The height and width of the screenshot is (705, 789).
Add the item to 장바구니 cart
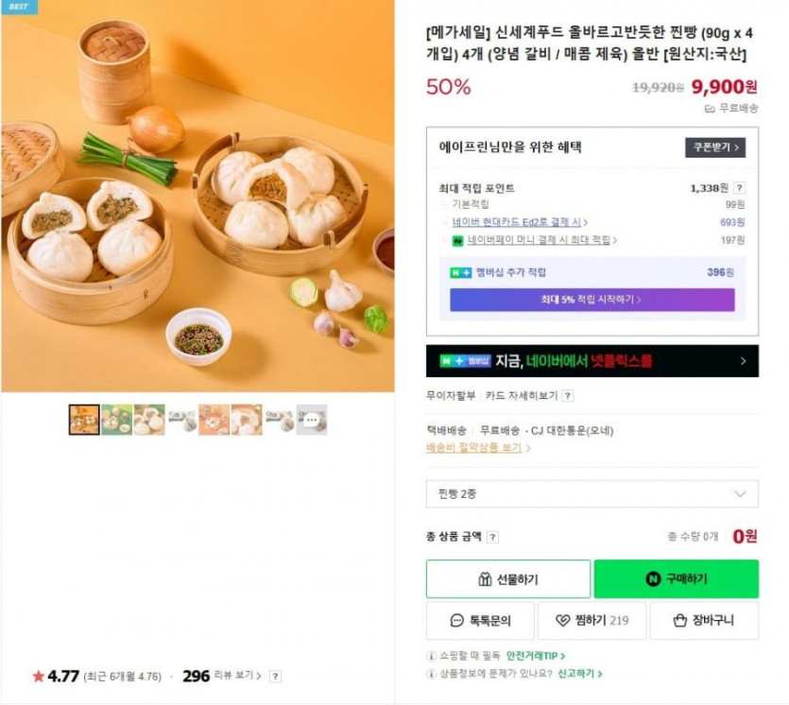[x=704, y=621]
